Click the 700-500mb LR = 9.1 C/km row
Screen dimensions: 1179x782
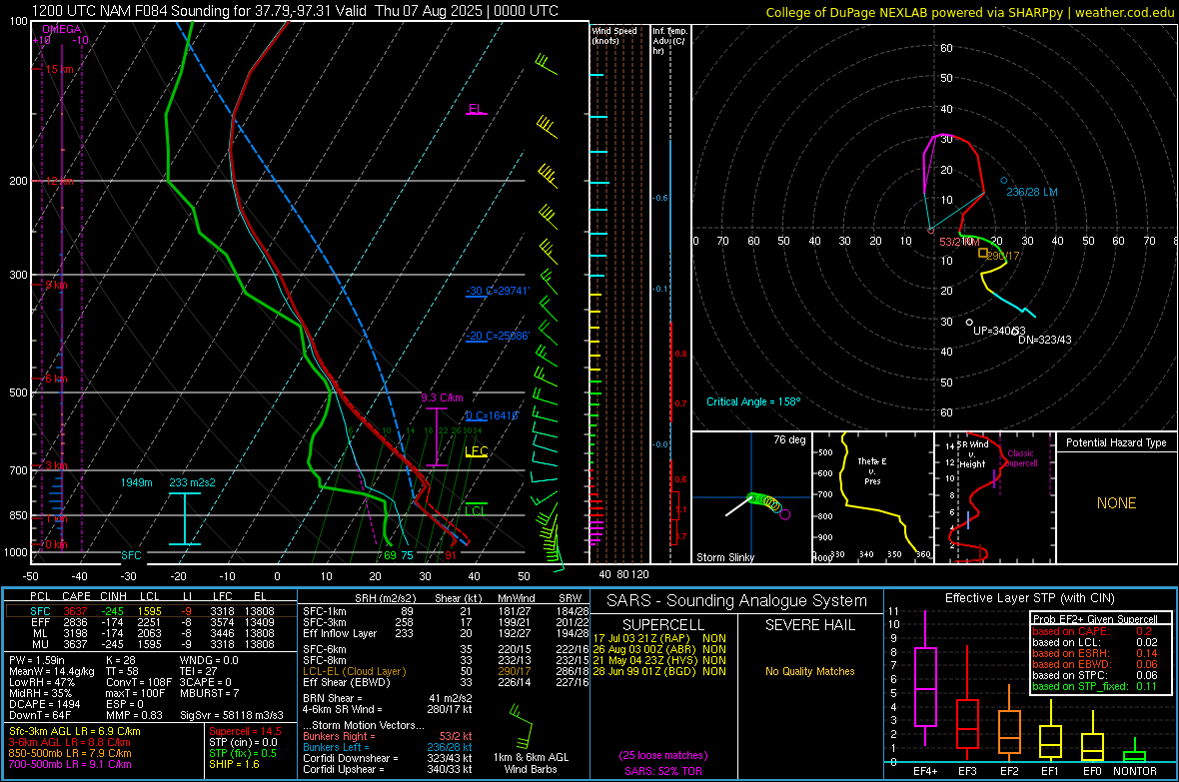70,764
